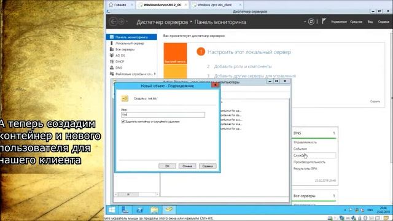Viewport: 393px width, 221px height.
Task: Refresh the Server Manager dashboard
Action: 311,21
